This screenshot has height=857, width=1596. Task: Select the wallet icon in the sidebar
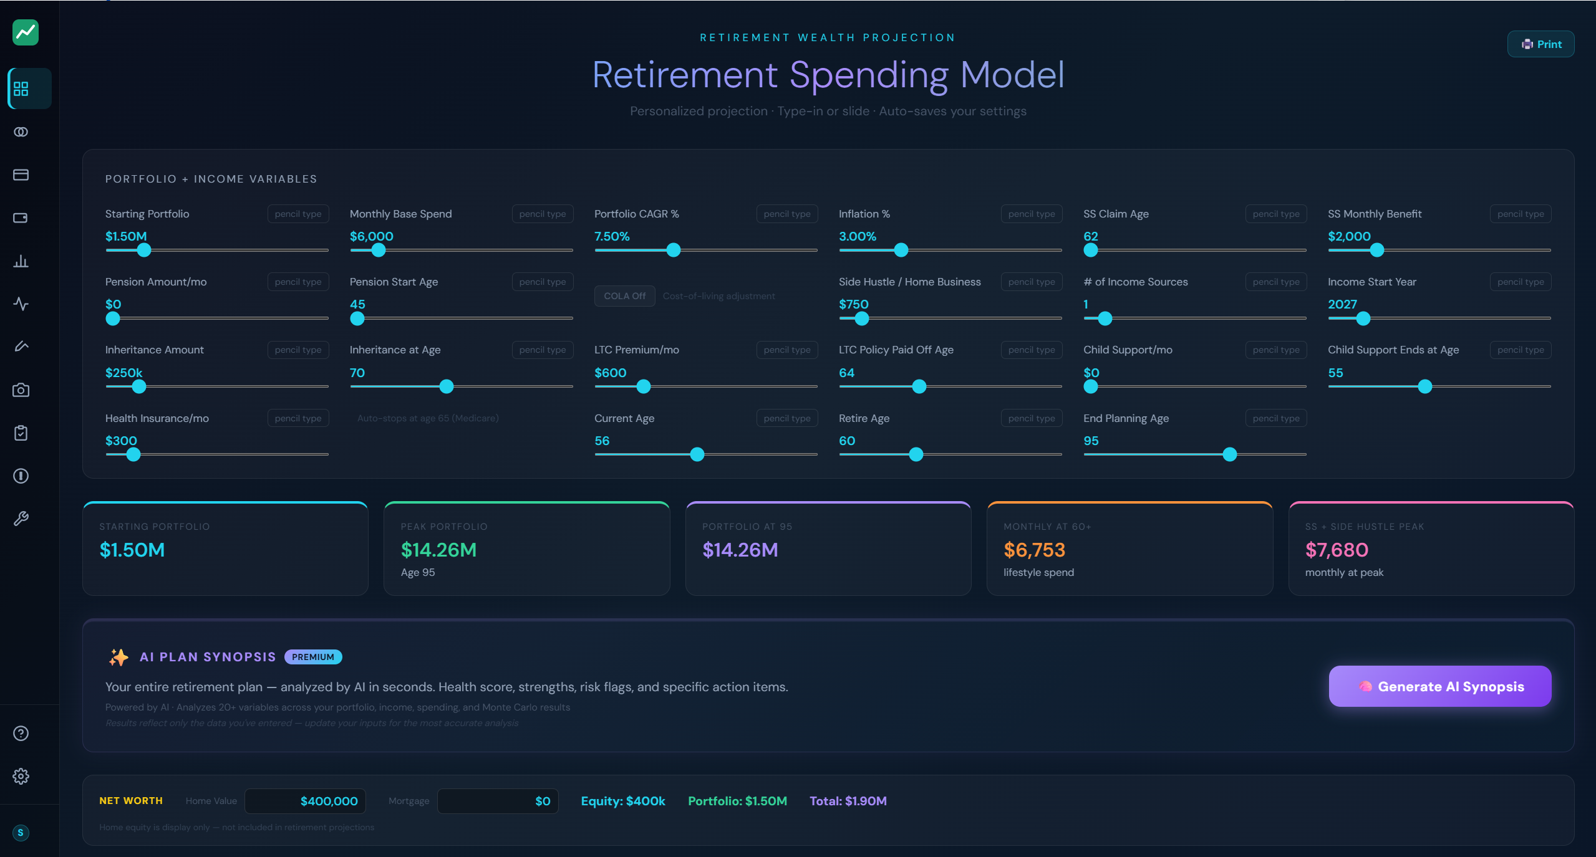[x=21, y=218]
